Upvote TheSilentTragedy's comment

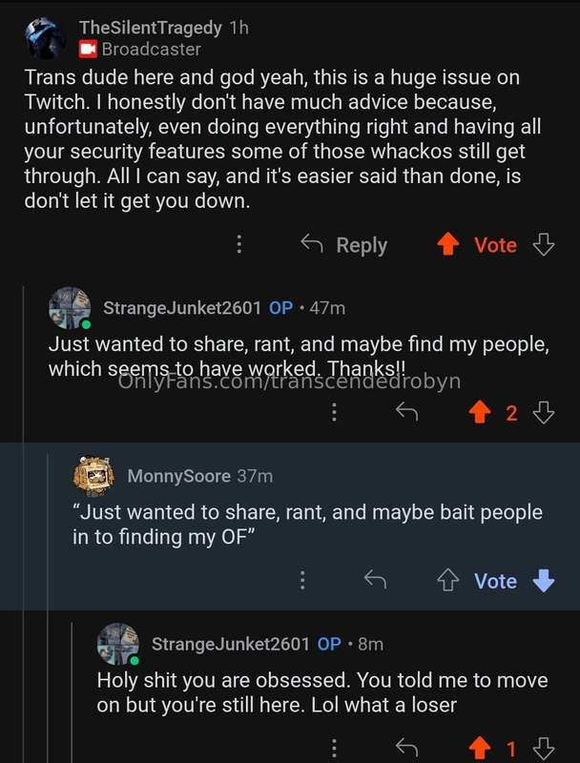point(447,244)
